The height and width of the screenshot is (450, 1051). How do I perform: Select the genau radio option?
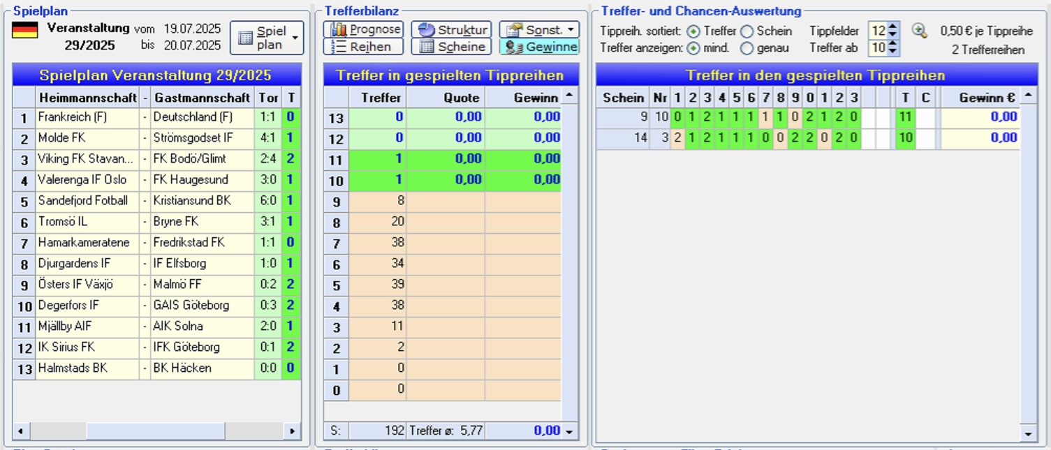point(747,48)
